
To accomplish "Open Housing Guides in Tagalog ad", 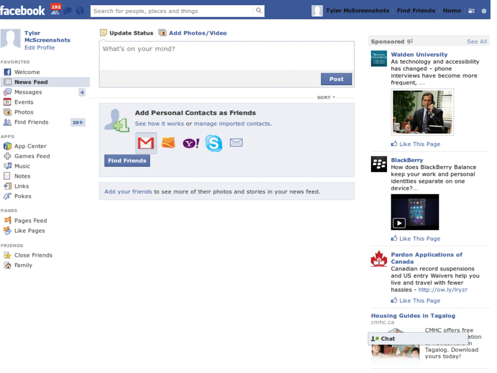I will point(413,316).
